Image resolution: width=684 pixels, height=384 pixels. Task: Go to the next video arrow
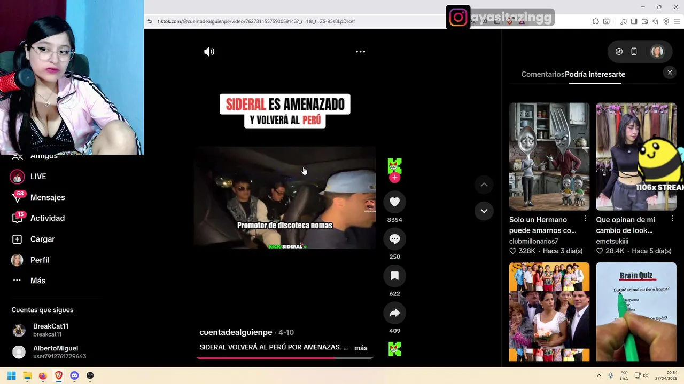484,211
